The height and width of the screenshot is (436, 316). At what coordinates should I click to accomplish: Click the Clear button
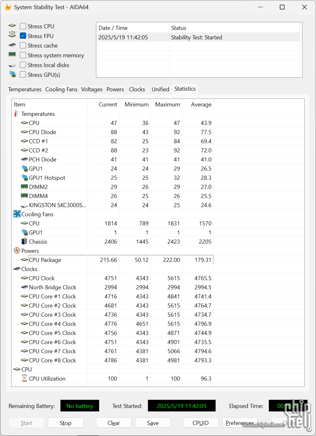click(x=114, y=423)
